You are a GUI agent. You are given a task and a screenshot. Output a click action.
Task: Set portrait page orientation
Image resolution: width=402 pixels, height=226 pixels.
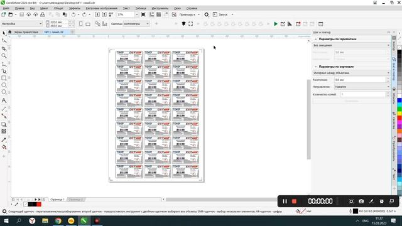coord(81,24)
